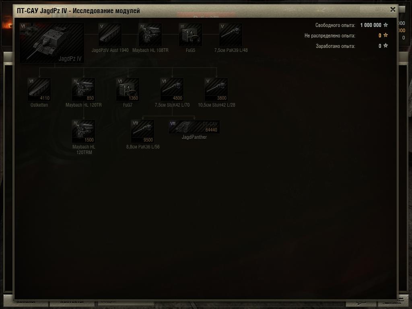Screen dimensions: 412x309
Task: Research the 7,5cm StuK42 L/70 gun
Action: (x=172, y=89)
